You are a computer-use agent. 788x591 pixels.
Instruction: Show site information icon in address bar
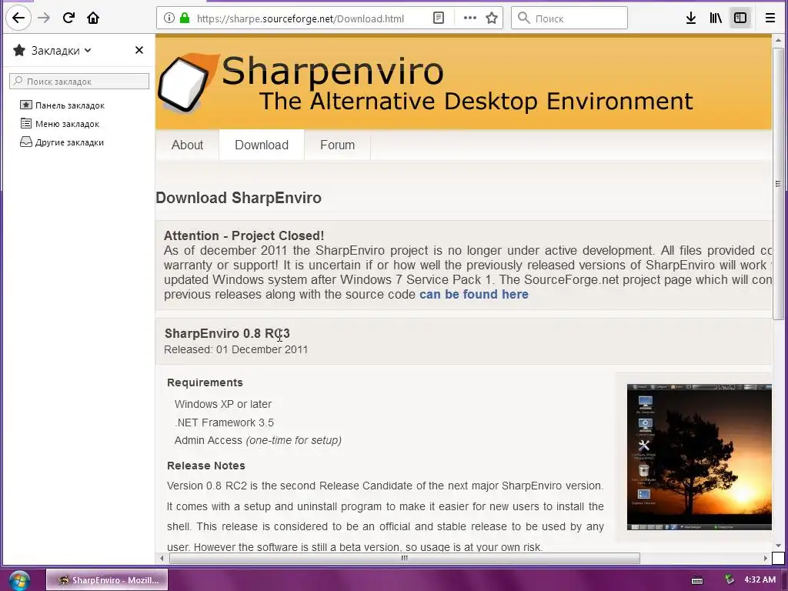(169, 18)
